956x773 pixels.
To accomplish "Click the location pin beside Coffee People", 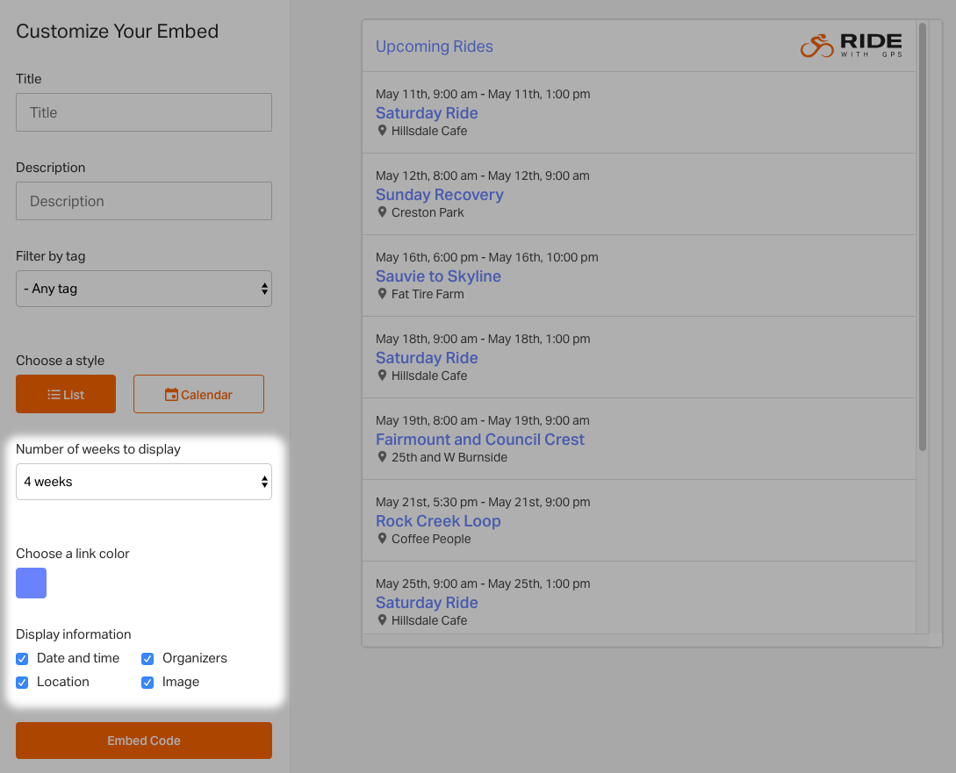I will (382, 539).
